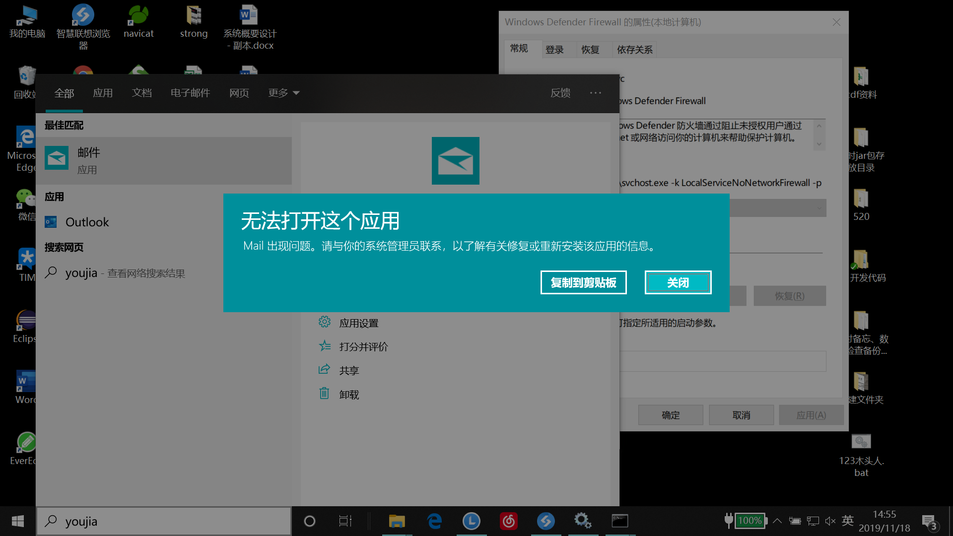
Task: Click 应用设置 for the Mail app
Action: [348, 323]
